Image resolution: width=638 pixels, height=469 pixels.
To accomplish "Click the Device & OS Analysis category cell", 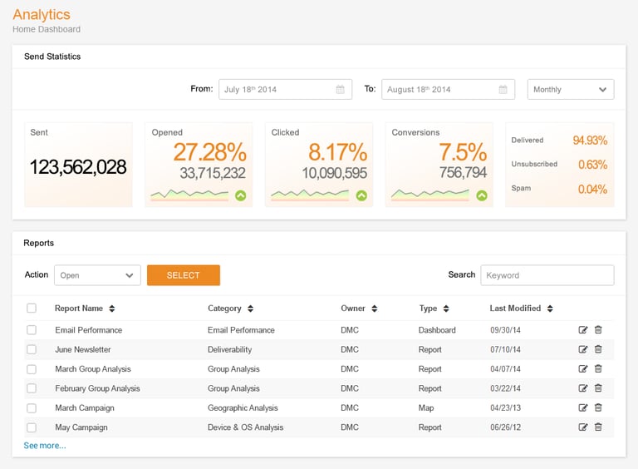I will coord(245,427).
